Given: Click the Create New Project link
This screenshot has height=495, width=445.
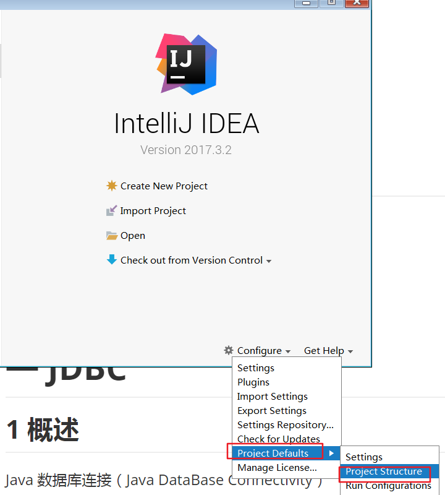Looking at the screenshot, I should coord(164,186).
